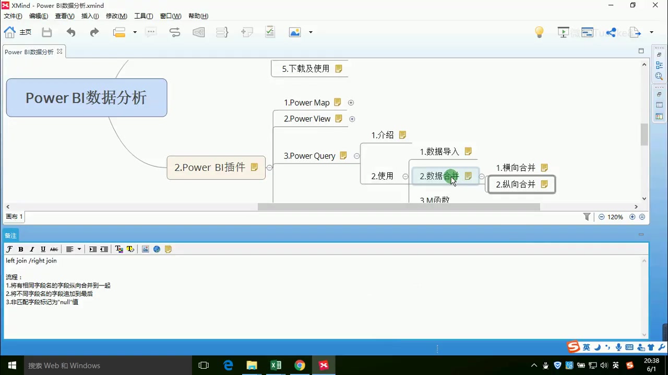Expand the 1.Power Map branch
This screenshot has width=668, height=375.
351,103
